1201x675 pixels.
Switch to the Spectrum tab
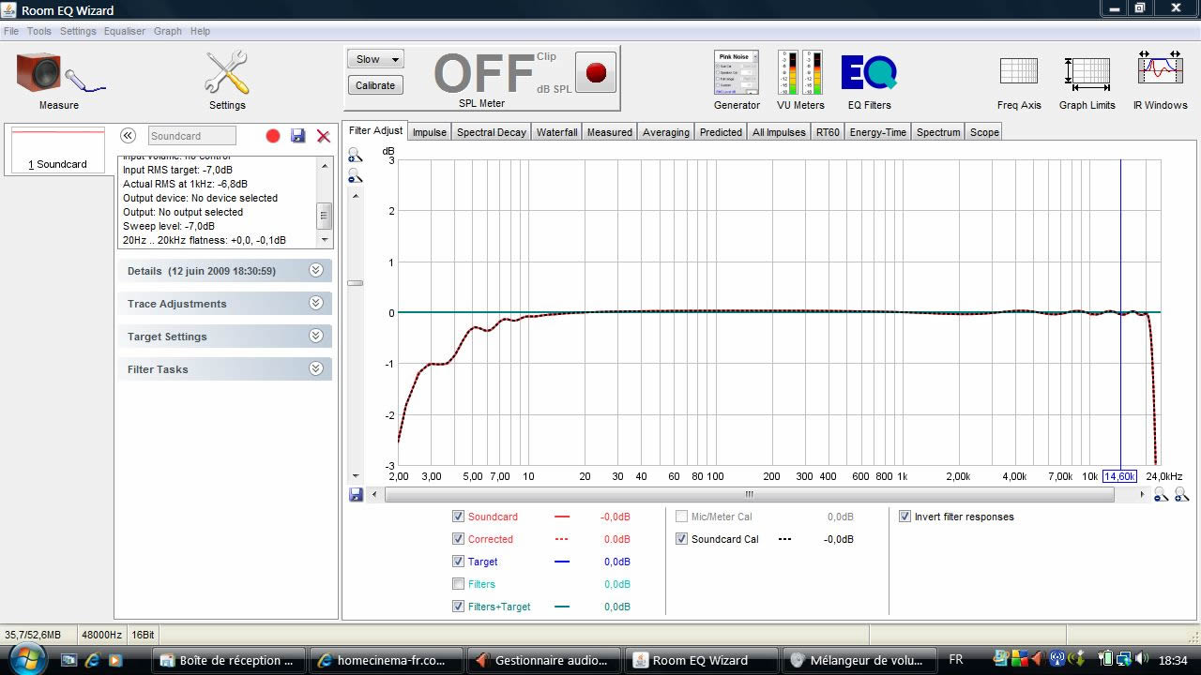(938, 132)
